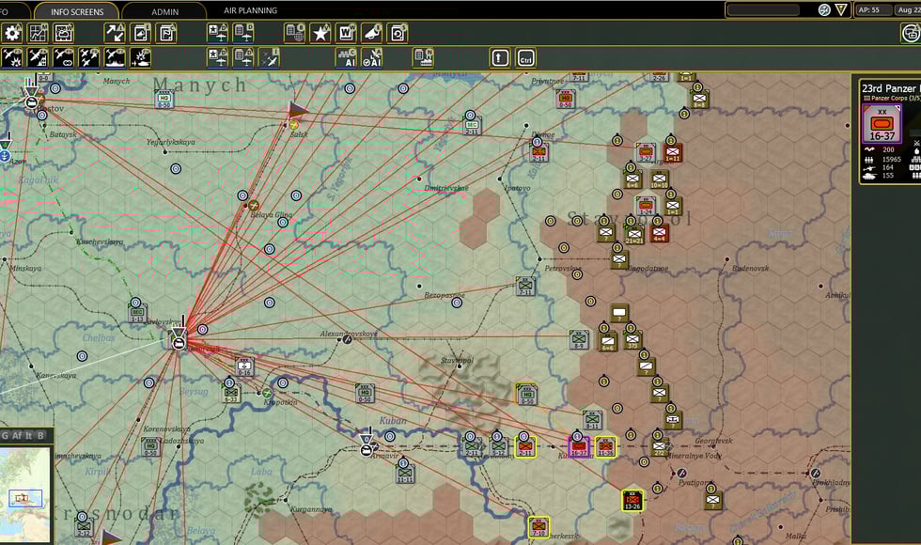The width and height of the screenshot is (921, 545).
Task: Open the game preferences gear icon
Action: click(x=12, y=33)
